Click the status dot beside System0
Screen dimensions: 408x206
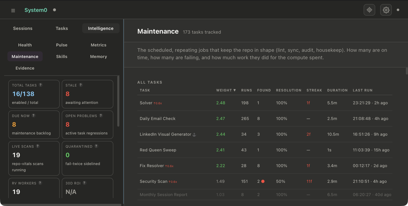click(x=54, y=10)
